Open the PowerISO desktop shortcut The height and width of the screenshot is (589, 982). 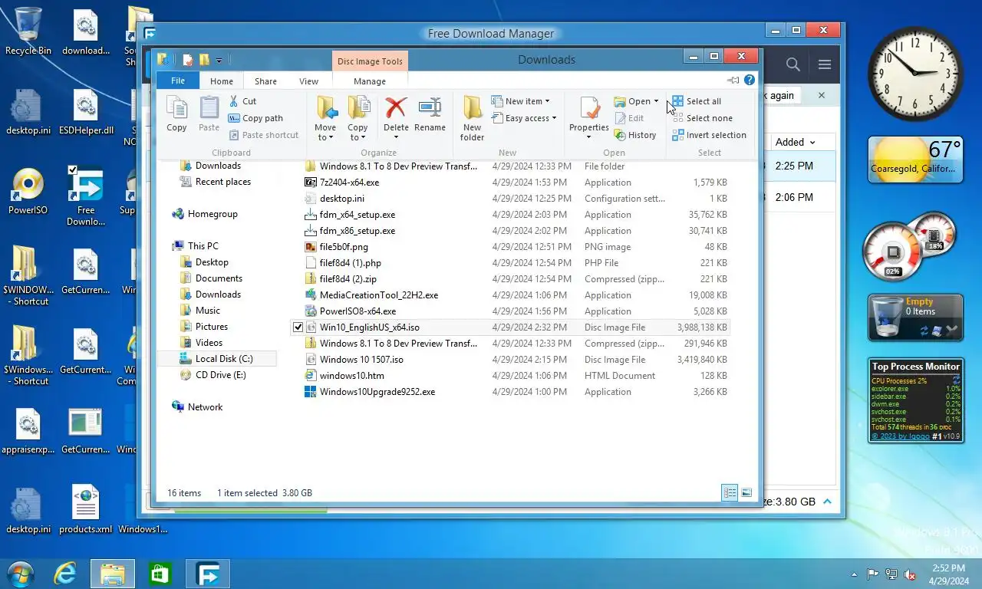28,190
